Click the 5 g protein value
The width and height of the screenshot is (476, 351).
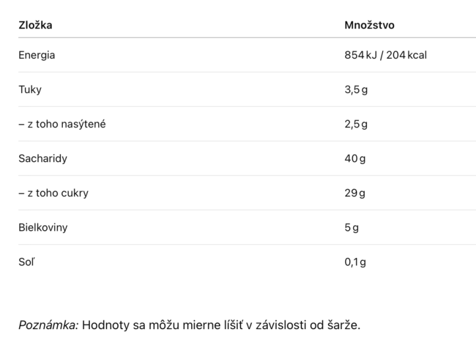352,227
